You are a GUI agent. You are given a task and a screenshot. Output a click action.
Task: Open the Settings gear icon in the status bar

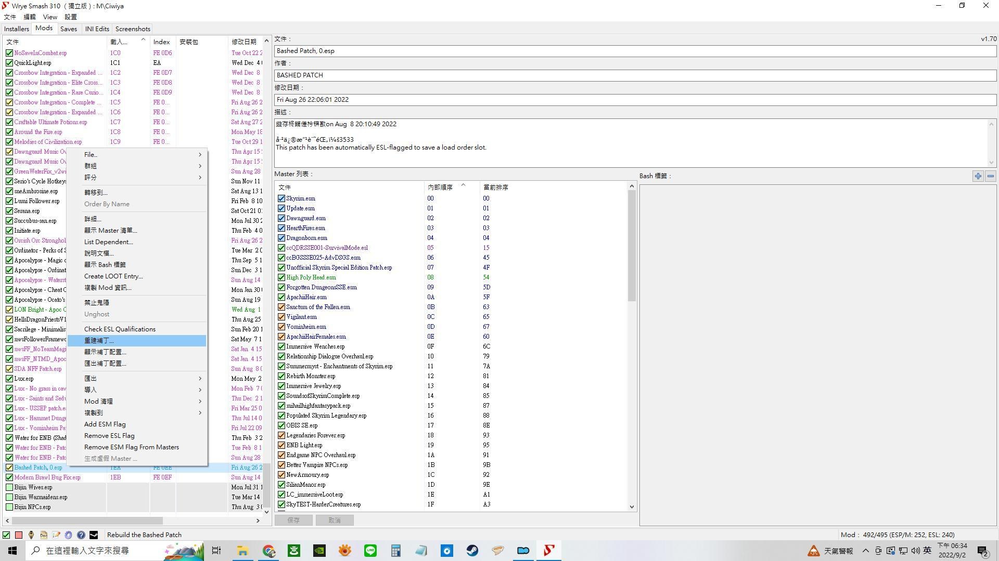pos(69,535)
